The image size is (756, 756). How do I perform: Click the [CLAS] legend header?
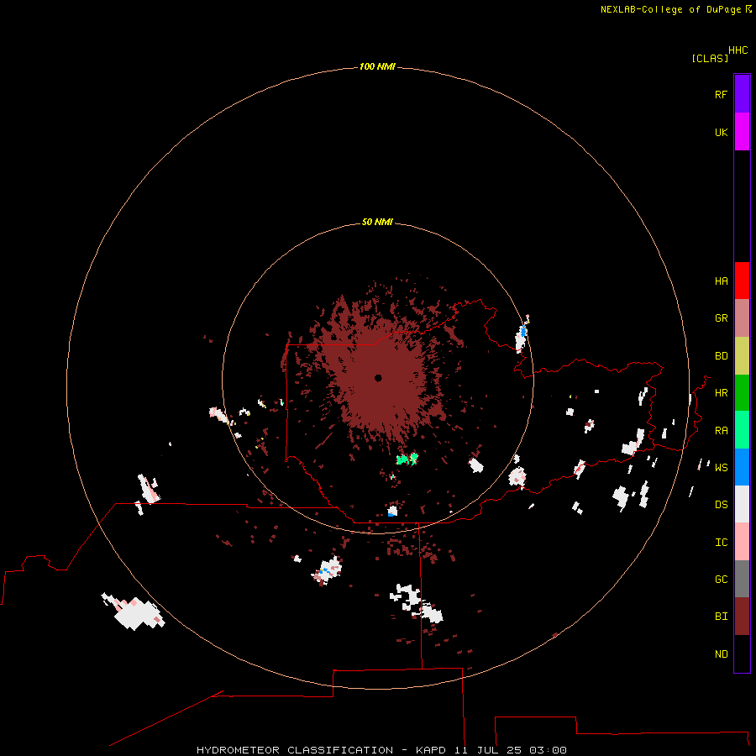point(710,58)
